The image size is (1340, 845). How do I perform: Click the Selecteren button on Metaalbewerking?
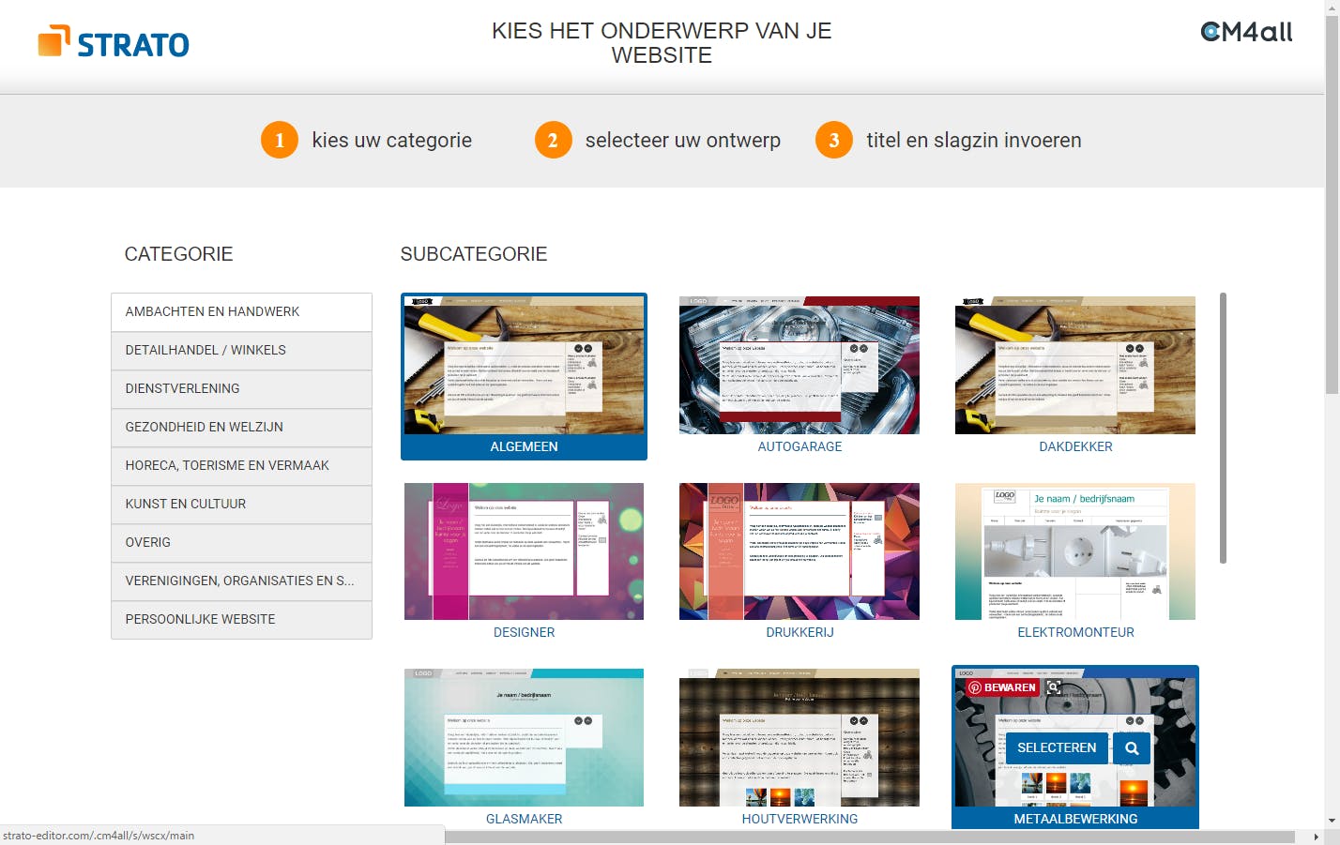tap(1057, 748)
